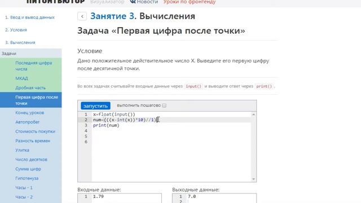
Task: Open task Последняя цифра числа
Action: [x=34, y=66]
